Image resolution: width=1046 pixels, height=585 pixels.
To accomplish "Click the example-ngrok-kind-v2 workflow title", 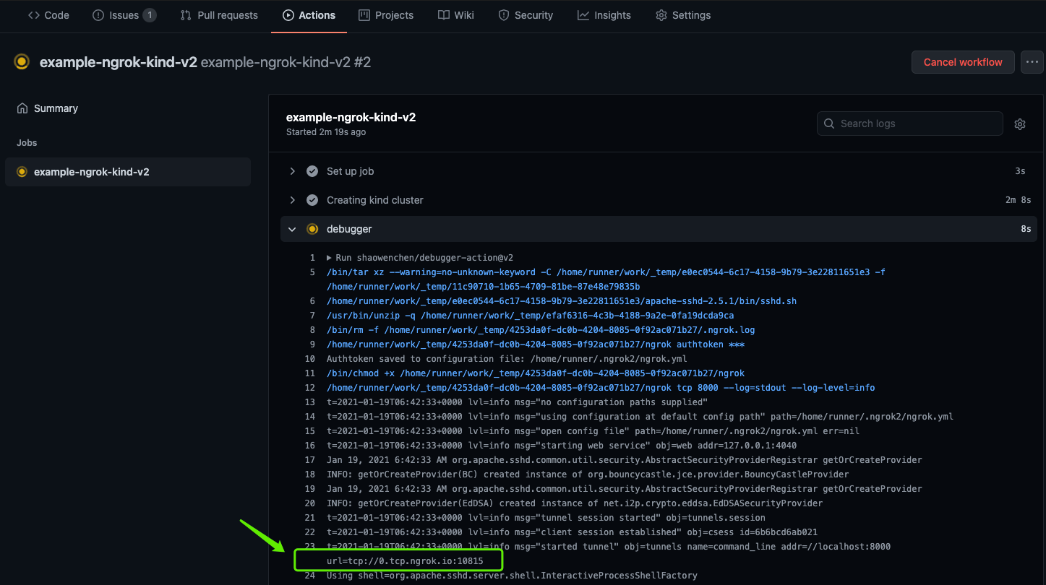I will [118, 62].
